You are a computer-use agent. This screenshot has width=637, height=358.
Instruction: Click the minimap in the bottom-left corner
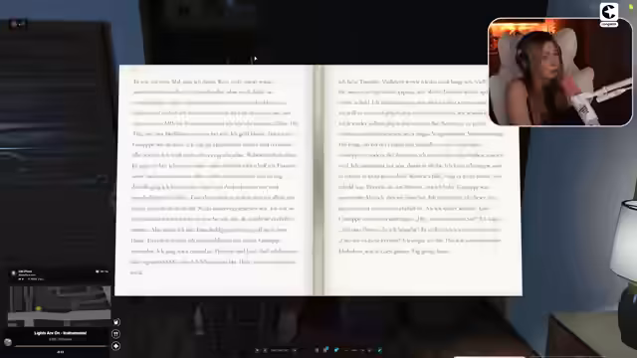pyautogui.click(x=60, y=306)
